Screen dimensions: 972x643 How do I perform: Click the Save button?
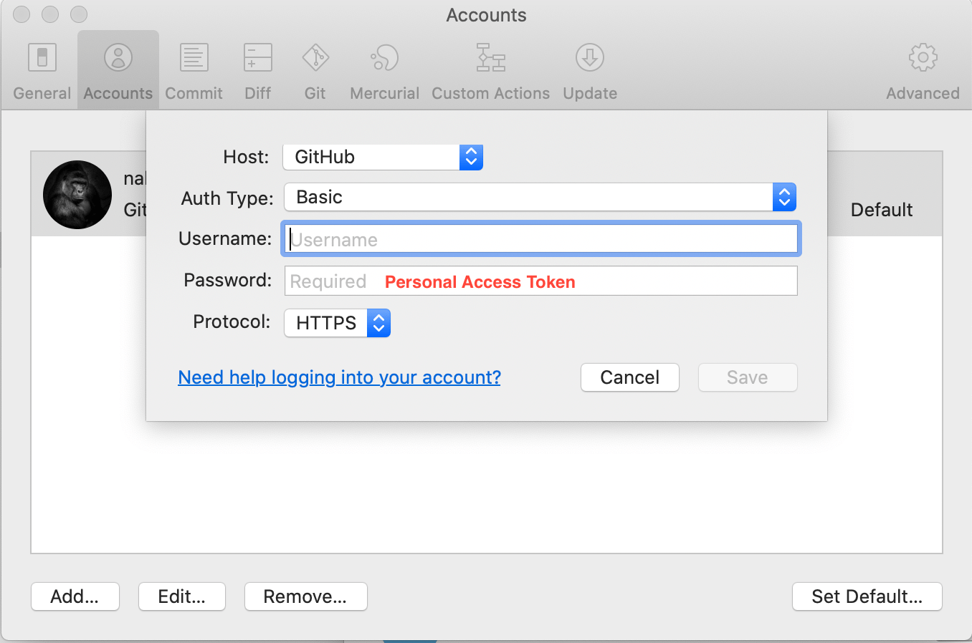coord(747,377)
